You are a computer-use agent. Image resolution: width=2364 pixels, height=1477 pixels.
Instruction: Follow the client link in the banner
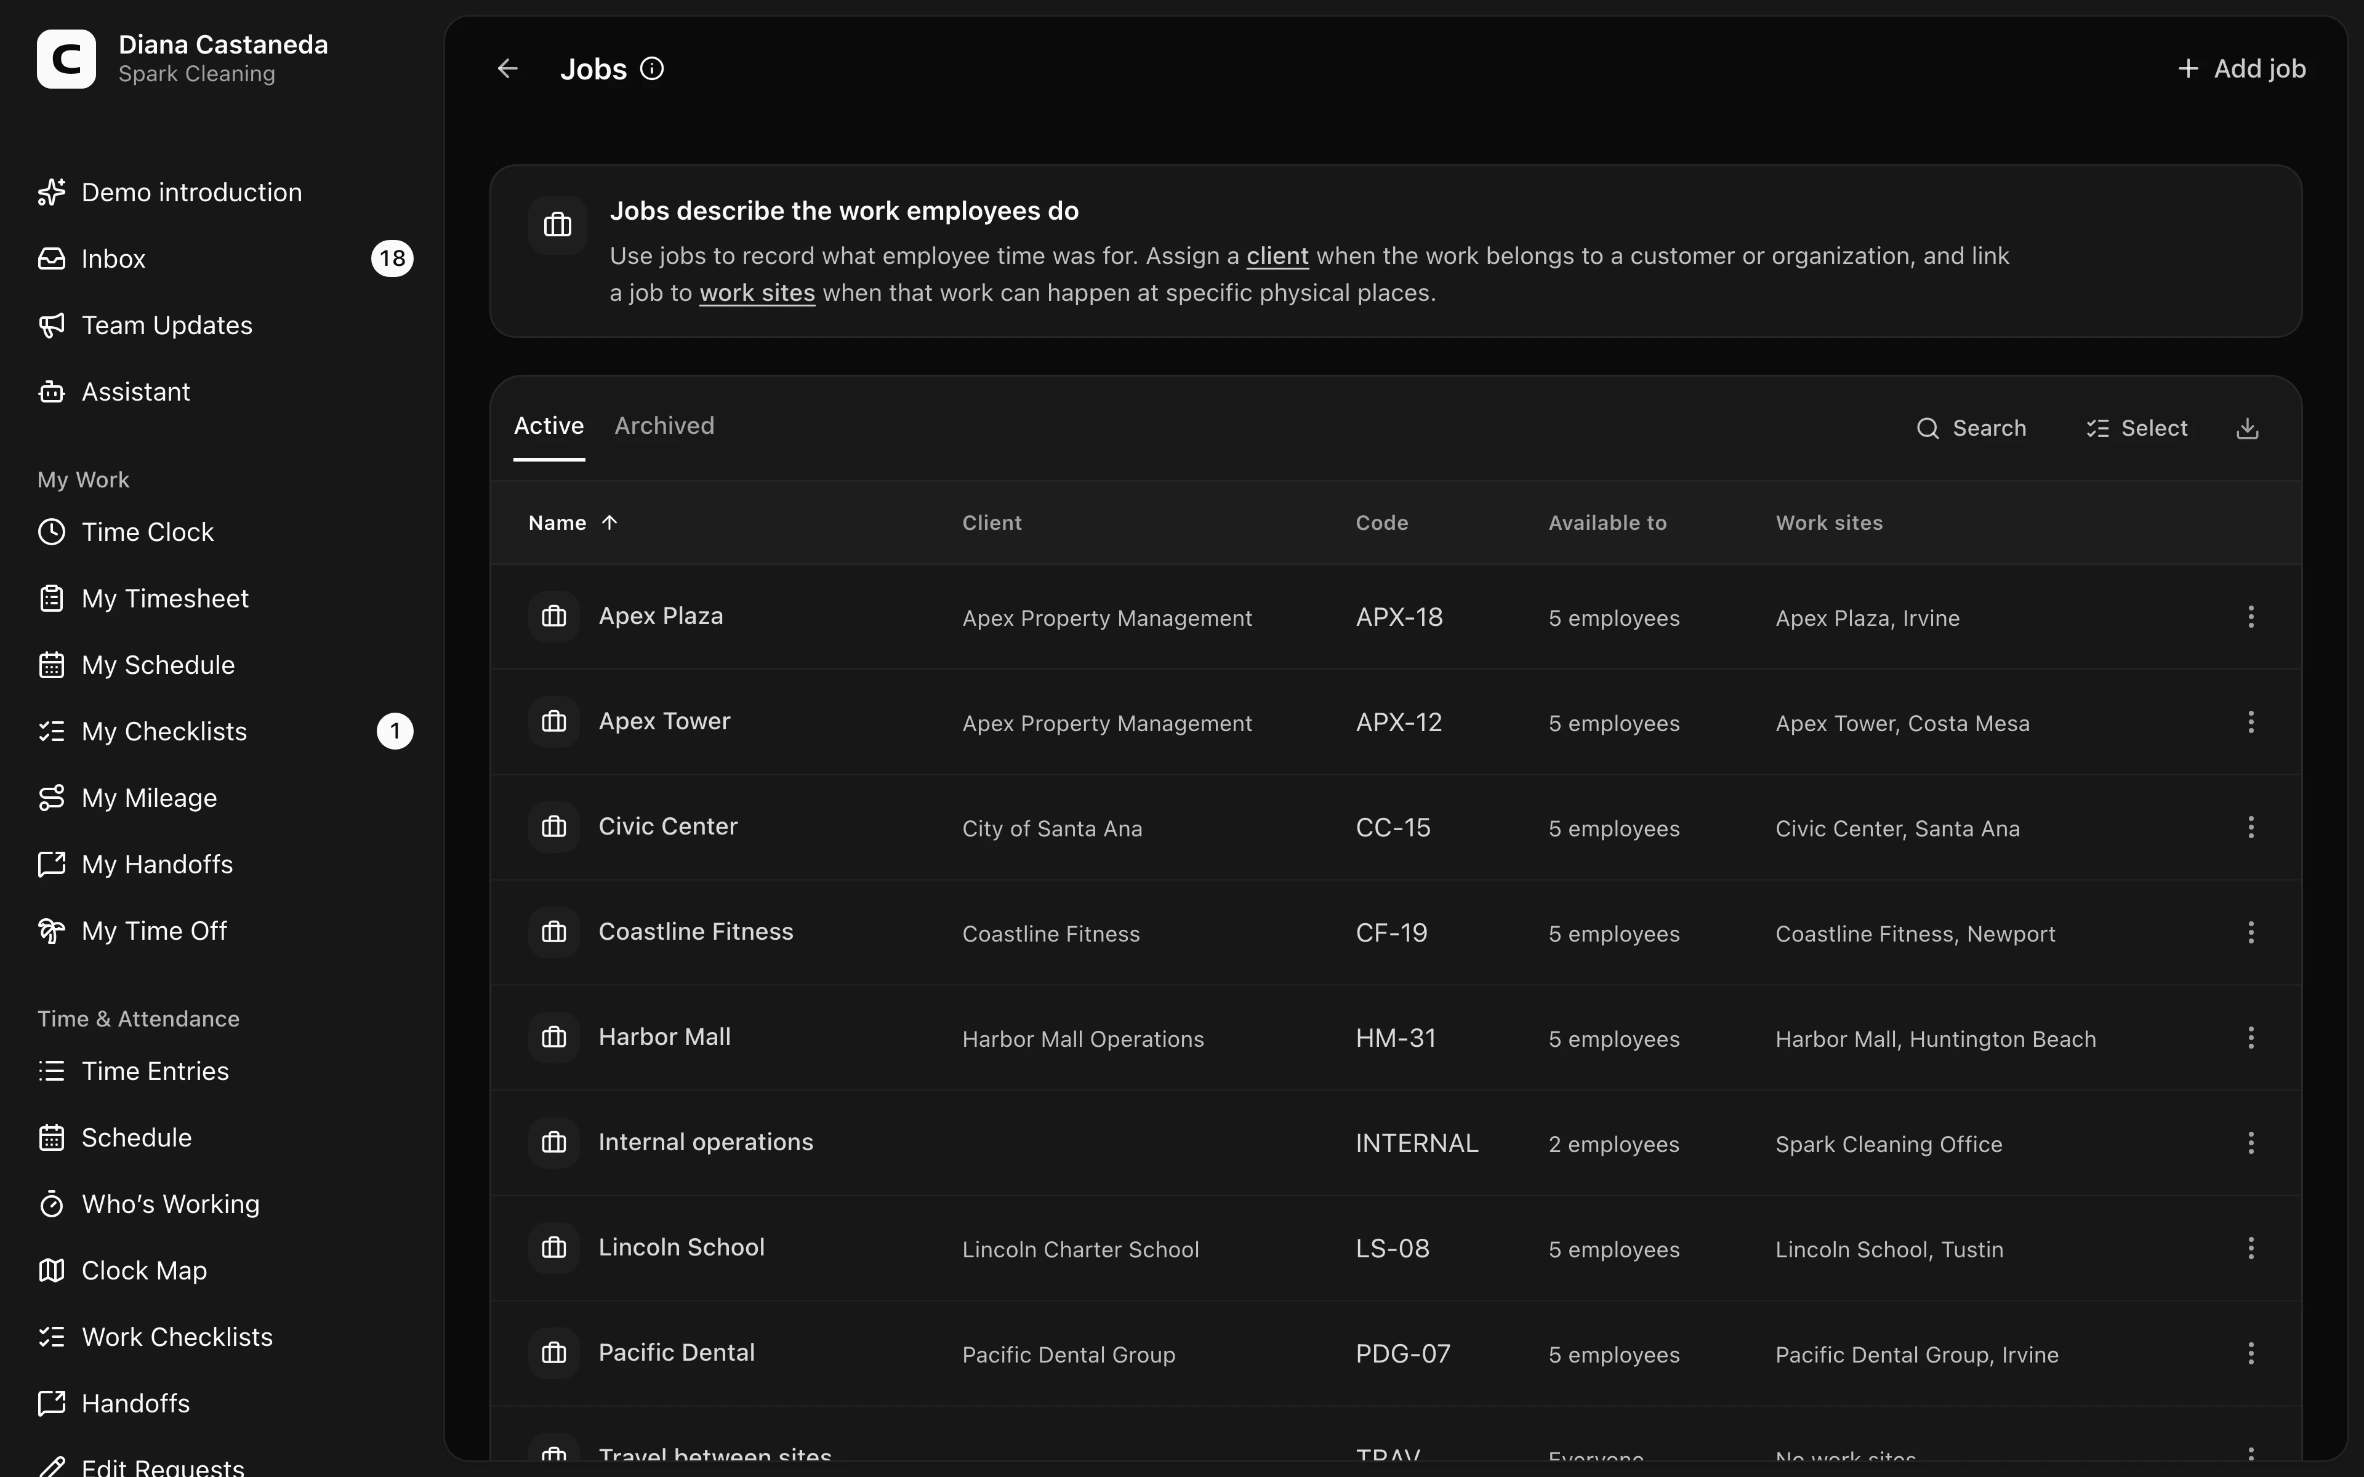click(x=1277, y=256)
